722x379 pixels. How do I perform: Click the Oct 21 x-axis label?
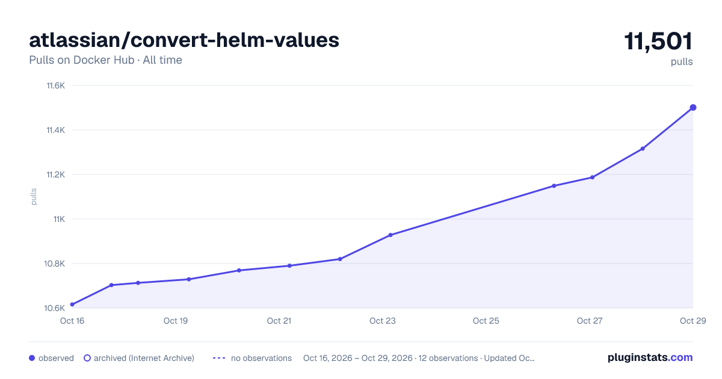point(279,321)
